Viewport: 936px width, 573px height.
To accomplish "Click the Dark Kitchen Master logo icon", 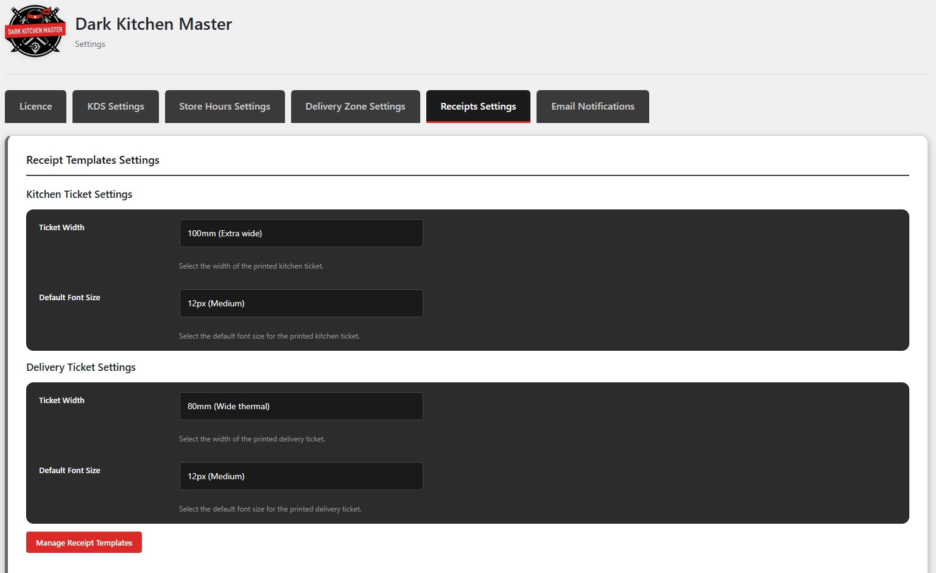I will click(35, 31).
